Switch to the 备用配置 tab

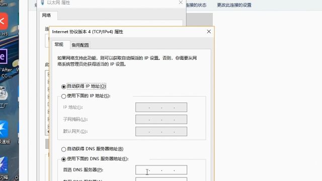coord(80,45)
